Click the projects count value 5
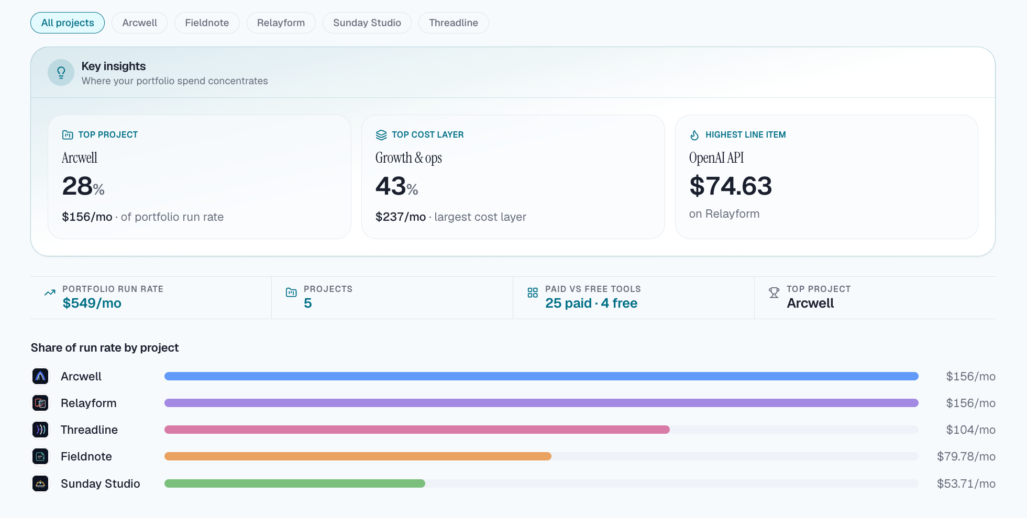 [308, 303]
